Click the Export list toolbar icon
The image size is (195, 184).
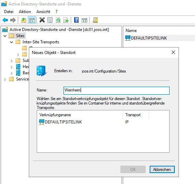coord(66,20)
